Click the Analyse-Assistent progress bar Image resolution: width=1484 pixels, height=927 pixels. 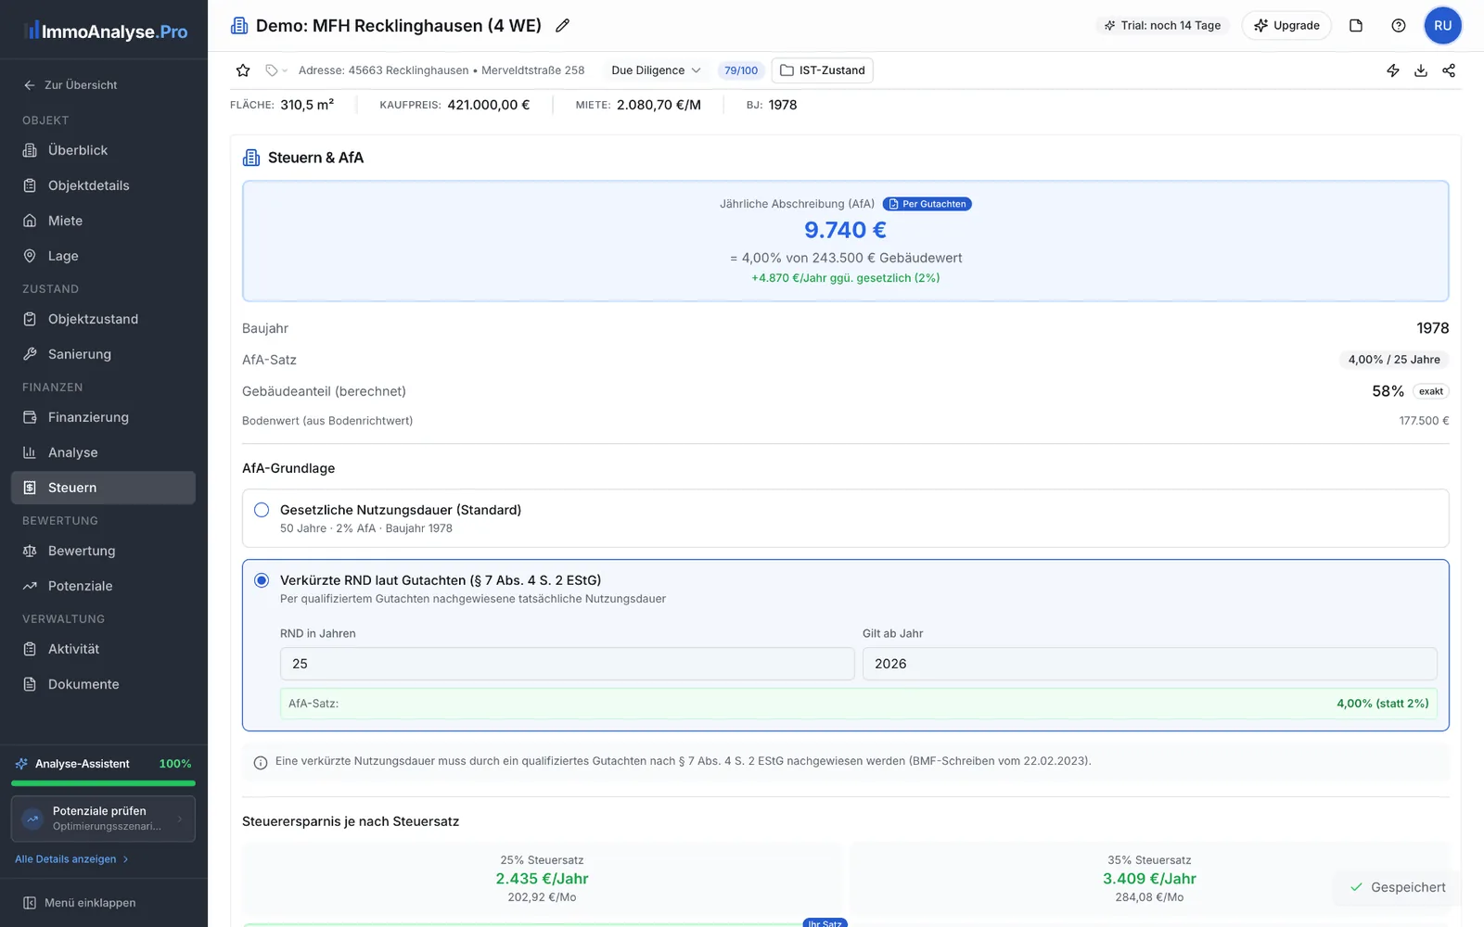(x=103, y=783)
